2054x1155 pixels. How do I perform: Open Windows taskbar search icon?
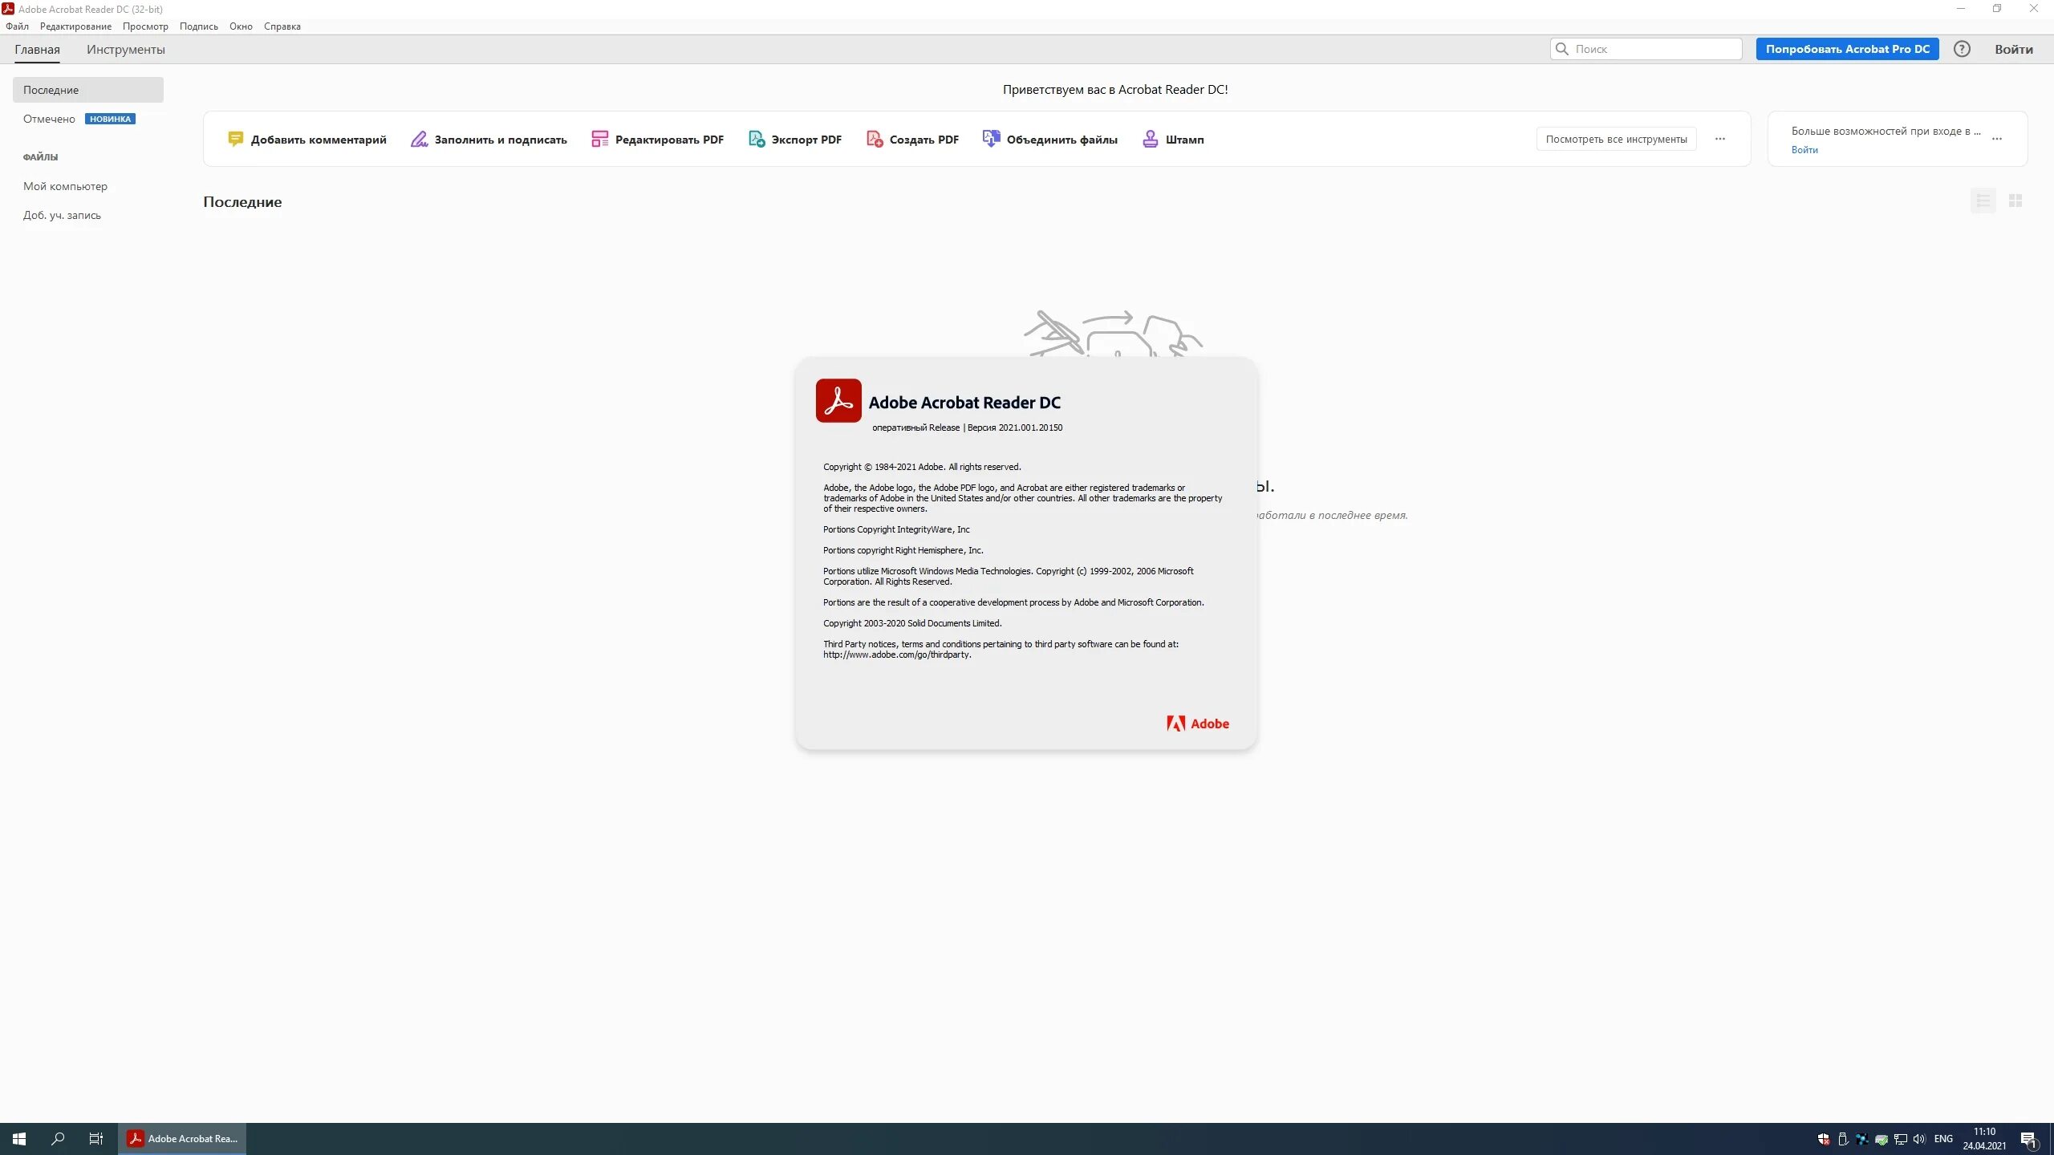(x=58, y=1138)
